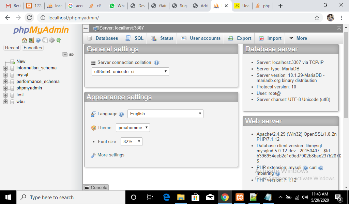
Task: Click the phpMyAdmin Home icon
Action: point(25,40)
